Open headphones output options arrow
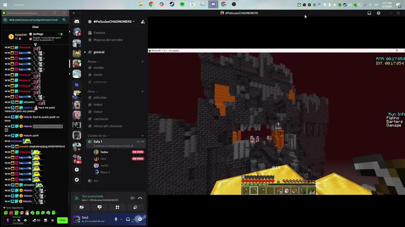Image resolution: width=405 pixels, height=227 pixels. [x=133, y=219]
